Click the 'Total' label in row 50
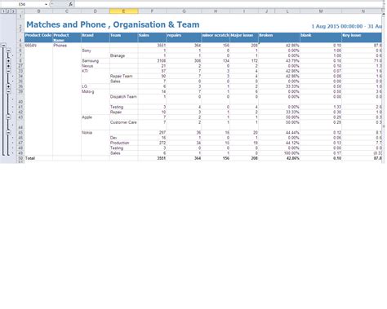The height and width of the screenshot is (309, 387). [30, 158]
